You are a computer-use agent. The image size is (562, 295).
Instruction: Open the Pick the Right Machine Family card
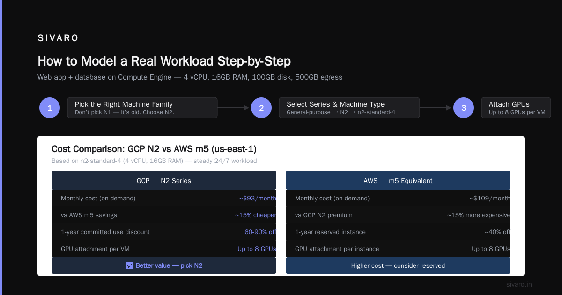pyautogui.click(x=142, y=108)
